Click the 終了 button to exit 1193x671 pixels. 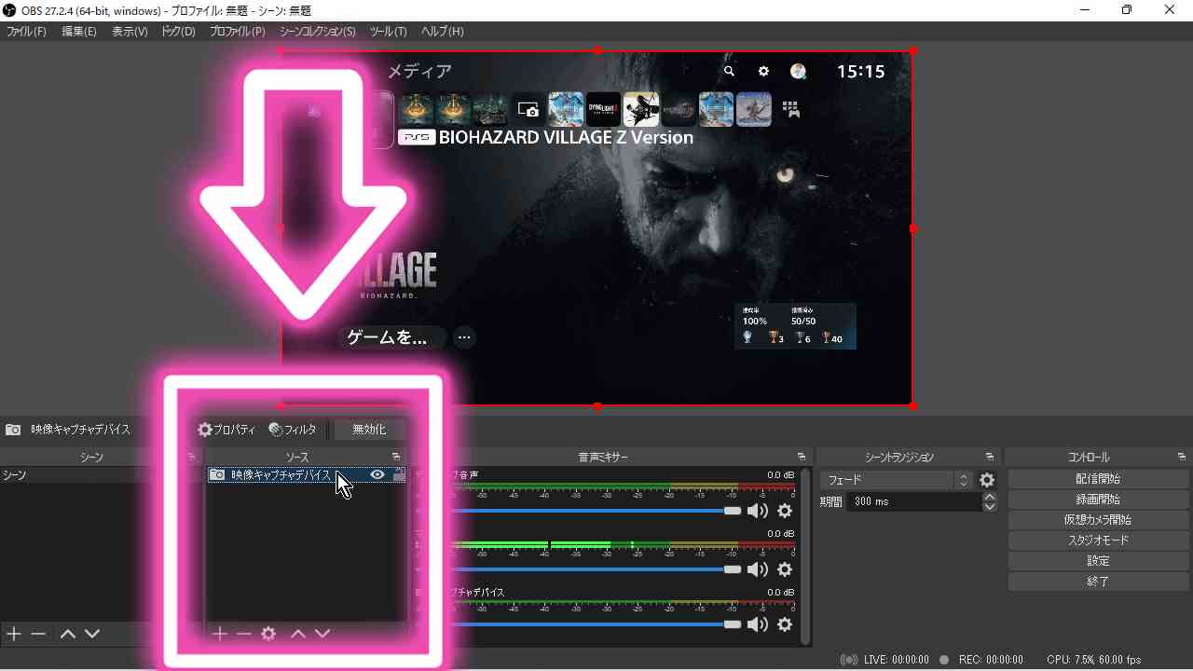point(1098,582)
